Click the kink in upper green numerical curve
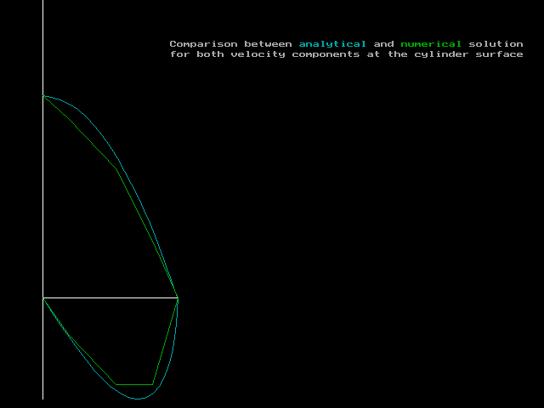 tap(116, 169)
